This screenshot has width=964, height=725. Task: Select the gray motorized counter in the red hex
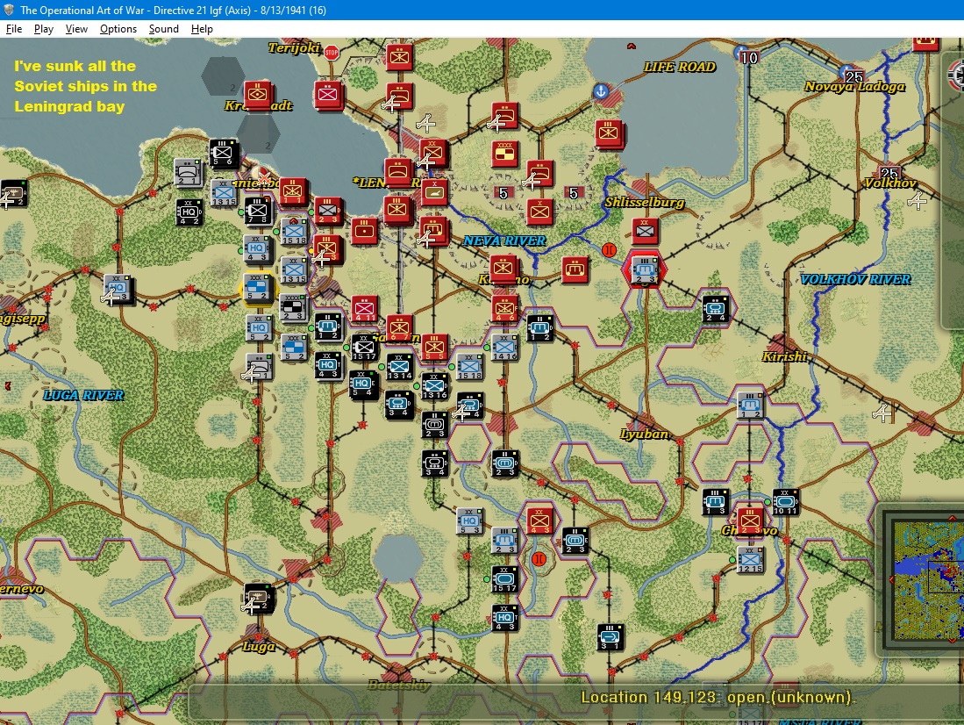tap(645, 269)
